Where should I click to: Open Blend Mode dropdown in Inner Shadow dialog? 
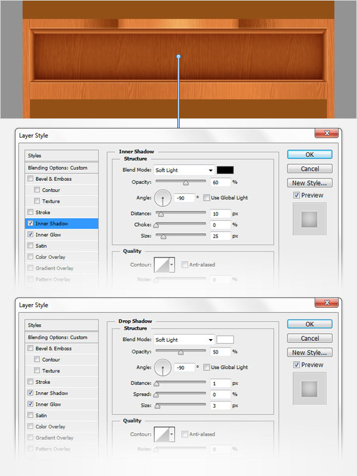point(184,170)
